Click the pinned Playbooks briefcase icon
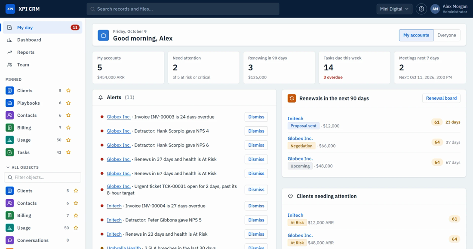This screenshot has width=473, height=249. (9, 103)
